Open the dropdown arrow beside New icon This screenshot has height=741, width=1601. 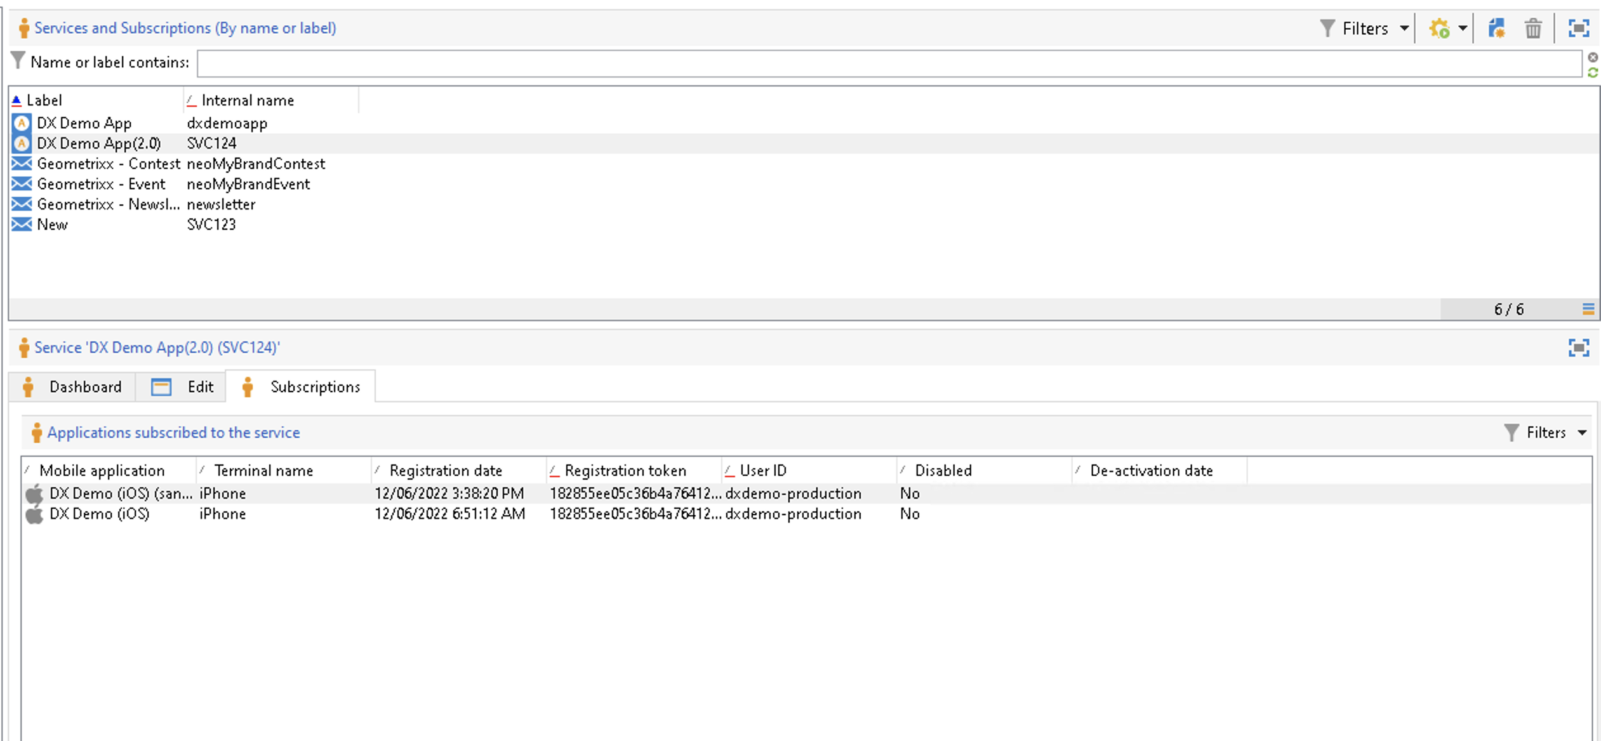(x=1463, y=29)
